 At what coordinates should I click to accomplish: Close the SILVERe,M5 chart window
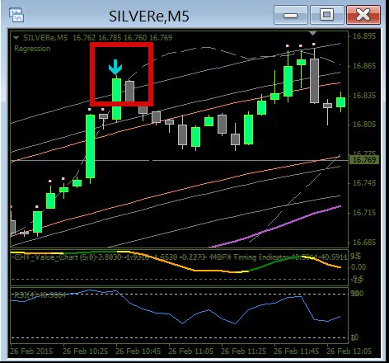coord(363,15)
